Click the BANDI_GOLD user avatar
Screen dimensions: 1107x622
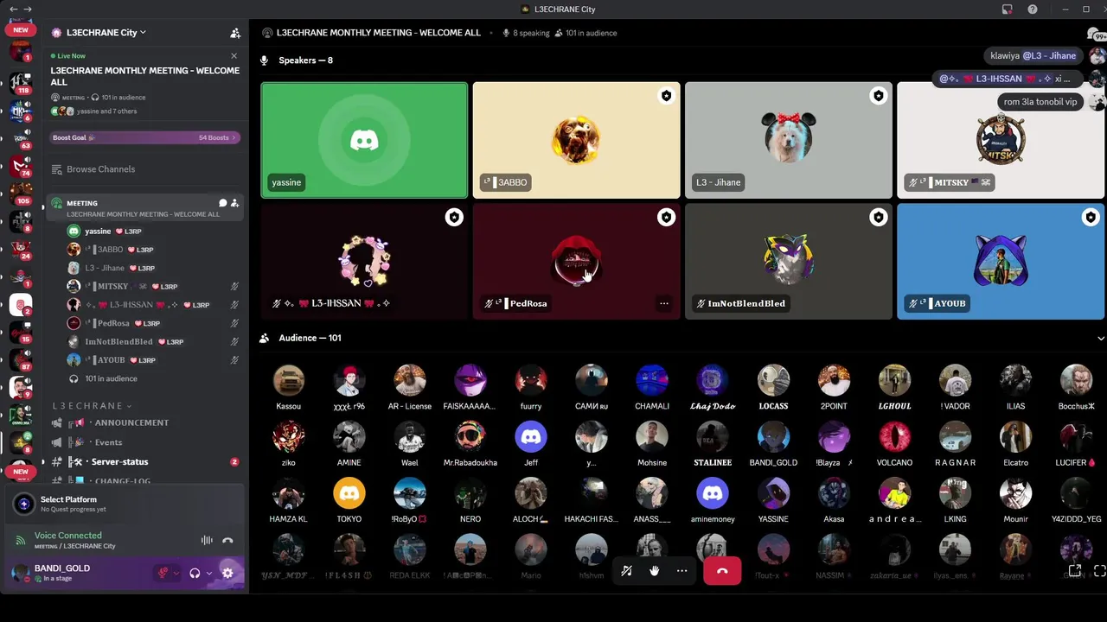pos(20,573)
